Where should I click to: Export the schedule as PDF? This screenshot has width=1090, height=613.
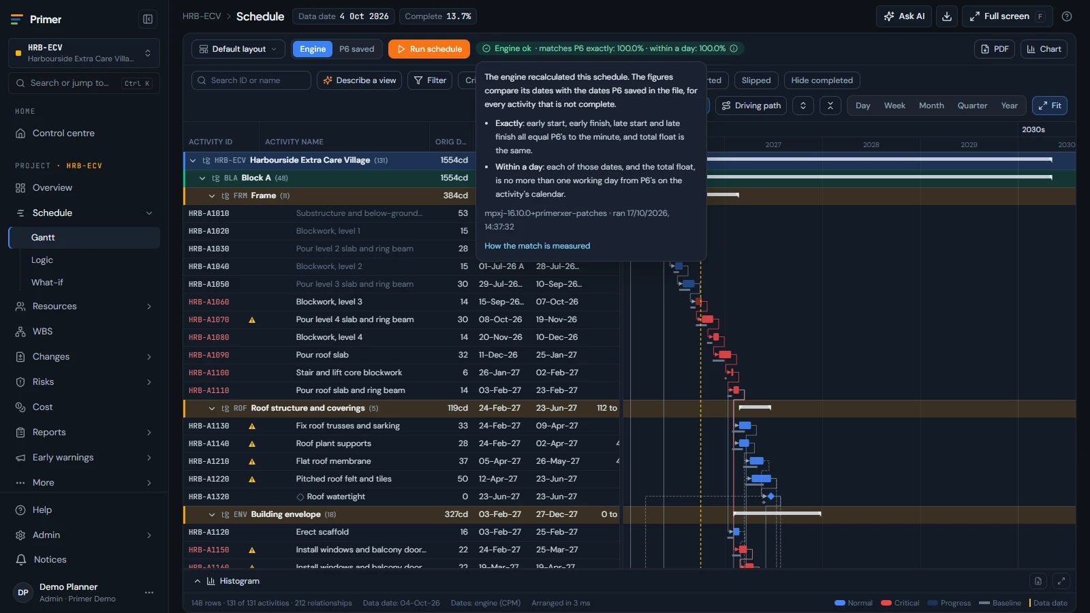coord(995,49)
